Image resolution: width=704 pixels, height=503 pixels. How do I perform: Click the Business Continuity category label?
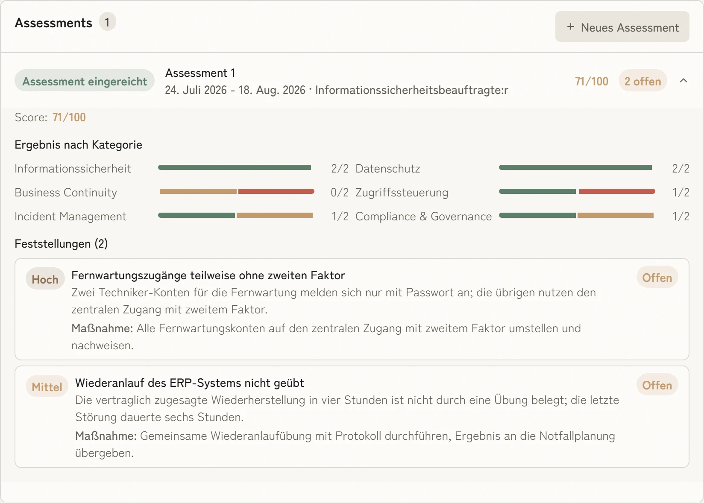pos(66,193)
